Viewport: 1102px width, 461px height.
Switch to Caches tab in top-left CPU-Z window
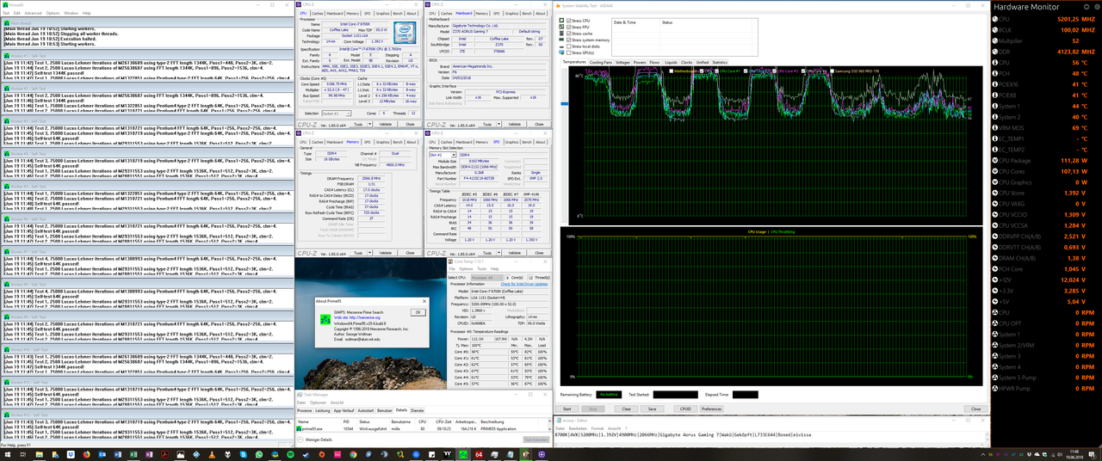(x=319, y=13)
